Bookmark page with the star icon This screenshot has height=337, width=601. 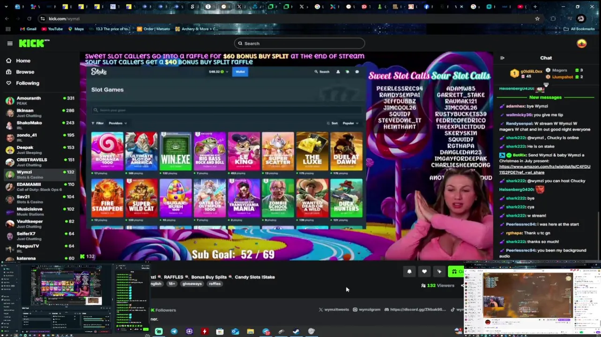[537, 19]
